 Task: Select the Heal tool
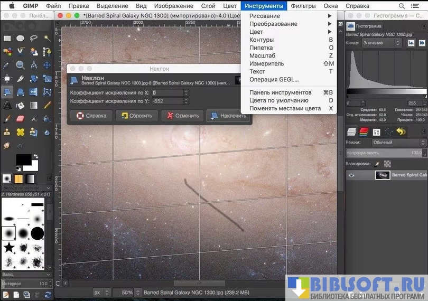(20, 132)
